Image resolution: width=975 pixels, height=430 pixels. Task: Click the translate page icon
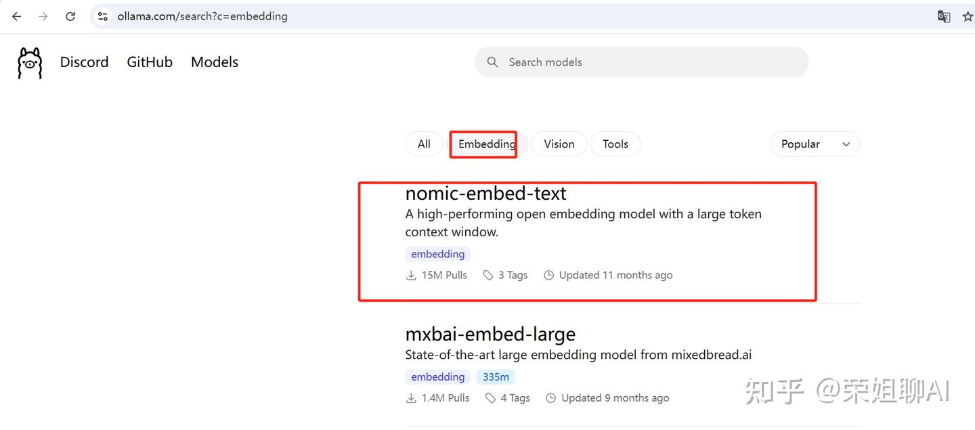pyautogui.click(x=944, y=16)
